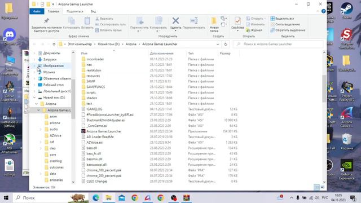Image resolution: width=361 pixels, height=203 pixels.
Task: Select all items (Выделить все)
Action: pyautogui.click(x=282, y=19)
